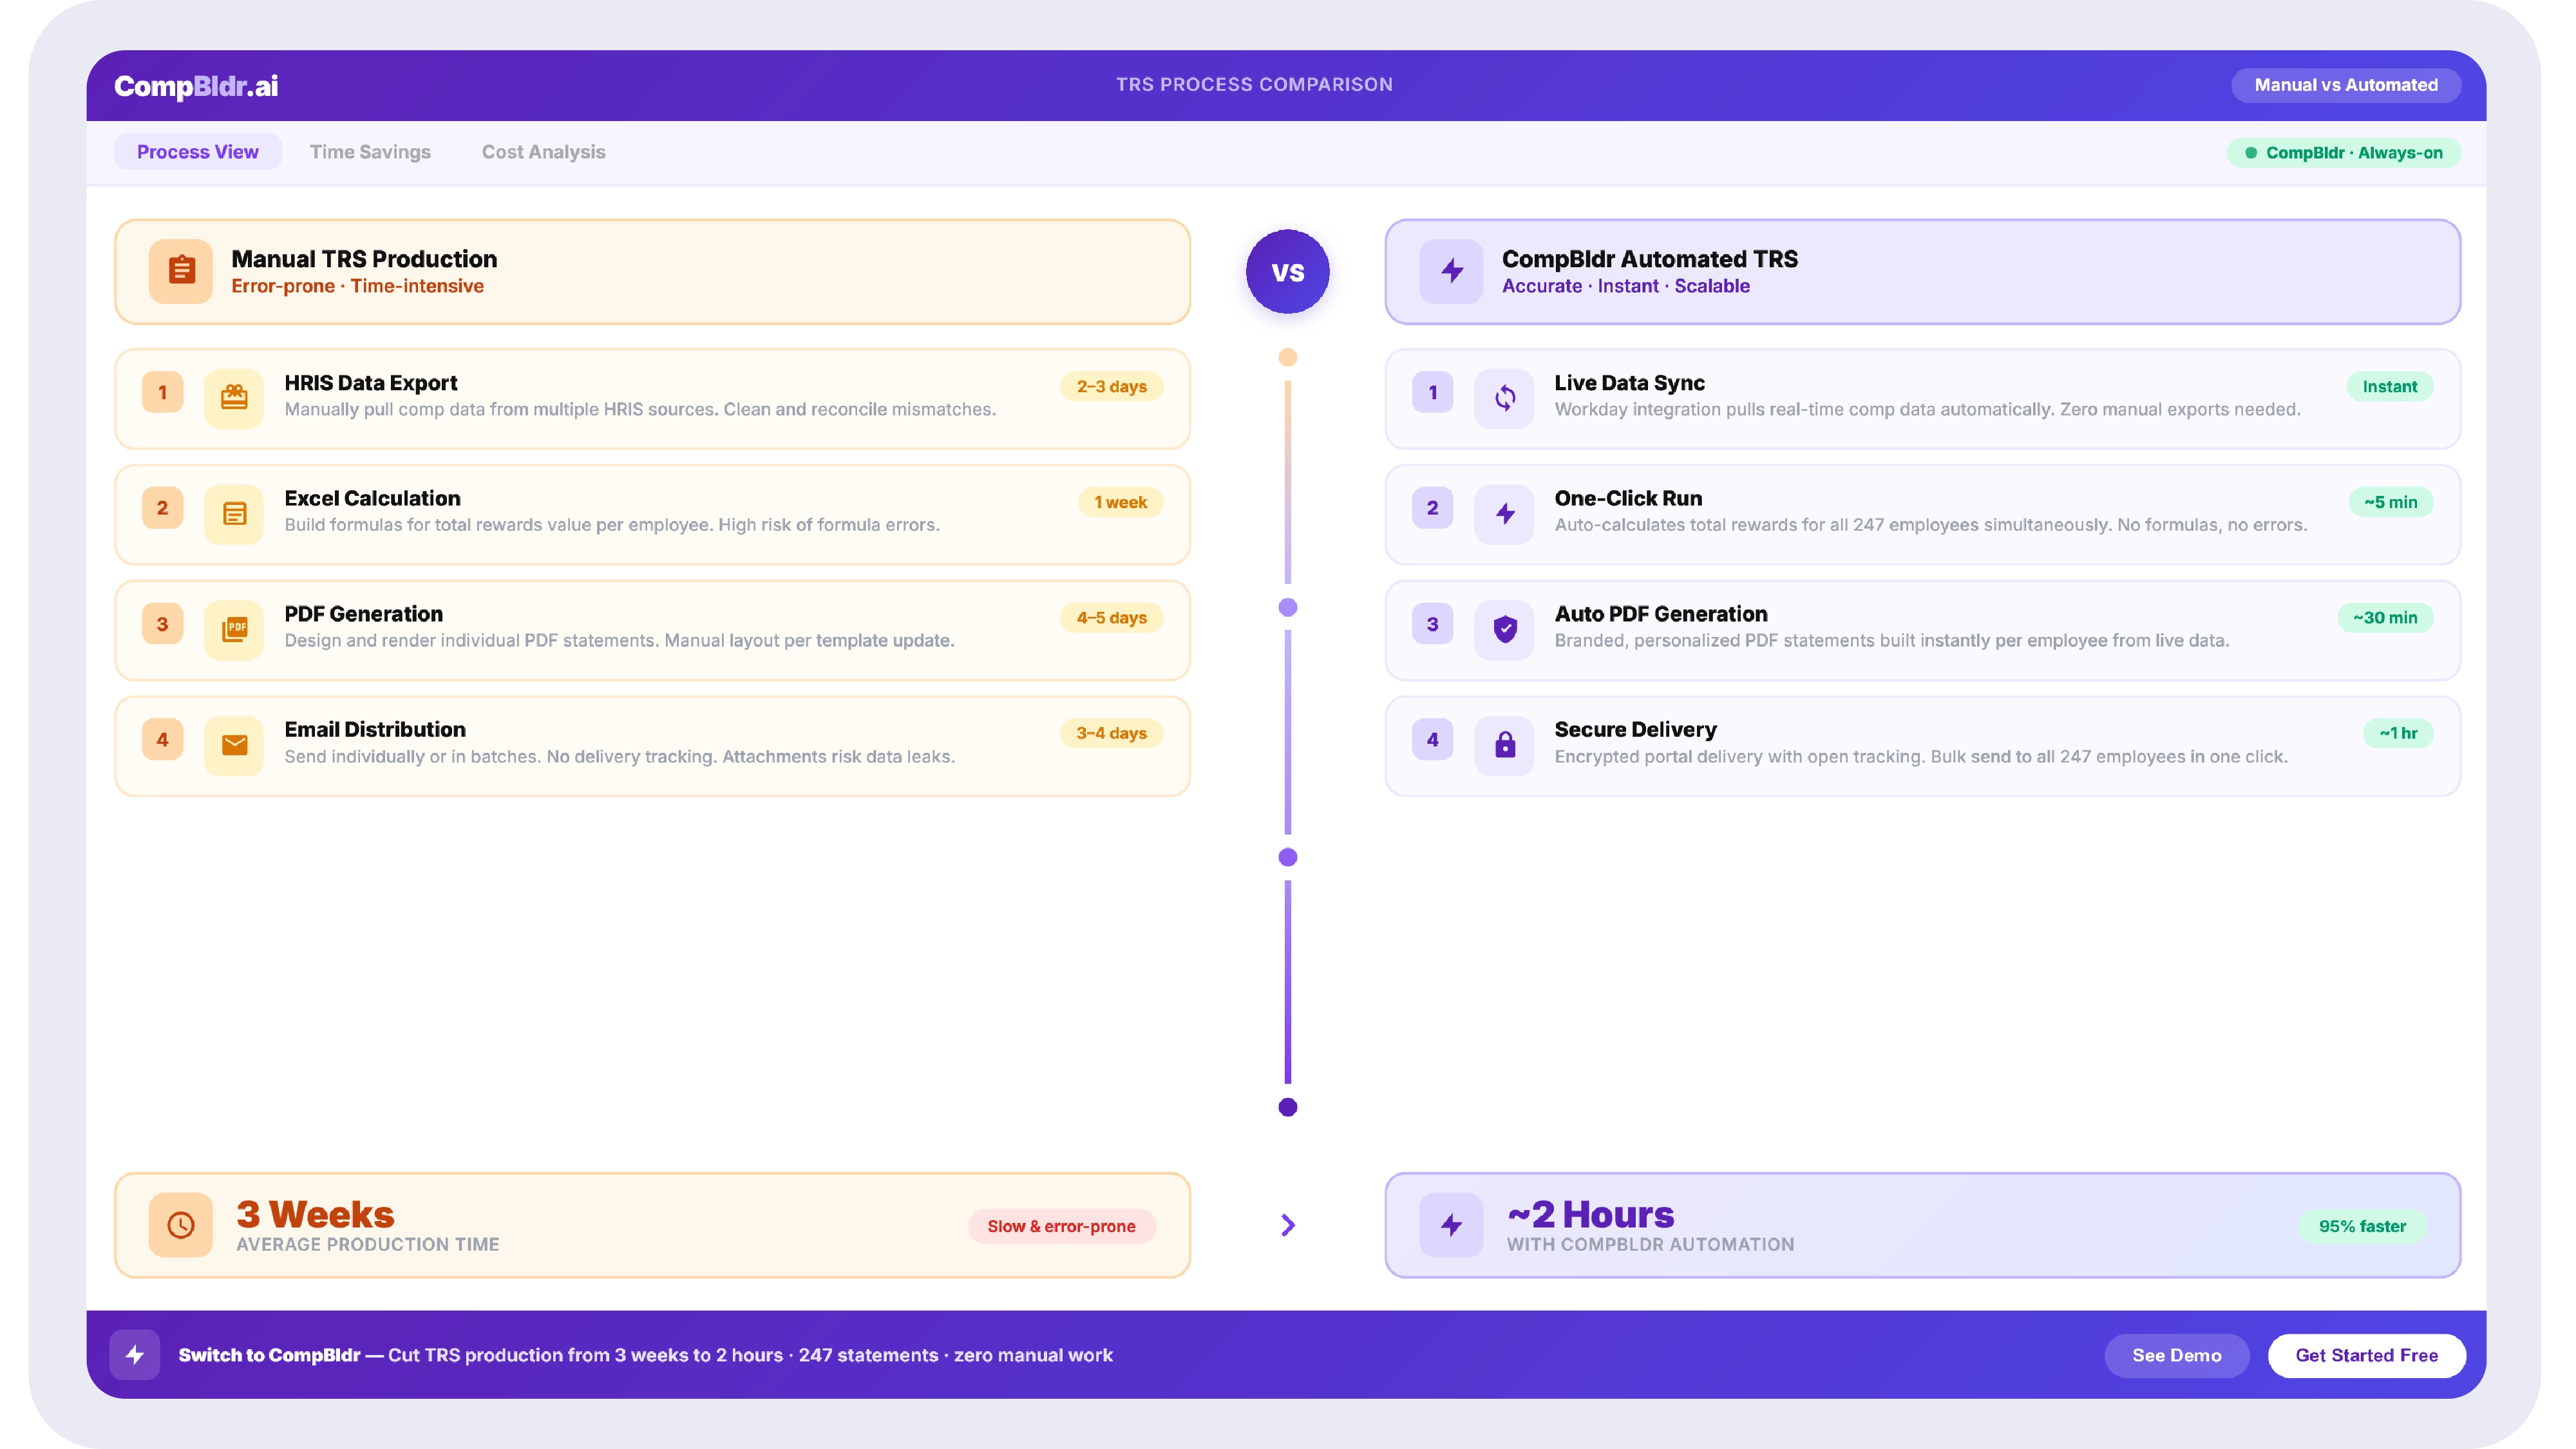
Task: Click the step 2 badge for One-Click Run
Action: point(1432,508)
